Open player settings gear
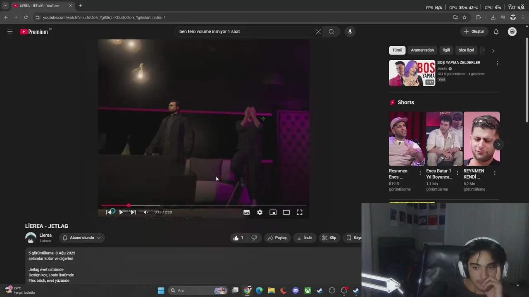Screen dimensions: 529x297 click(x=260, y=212)
